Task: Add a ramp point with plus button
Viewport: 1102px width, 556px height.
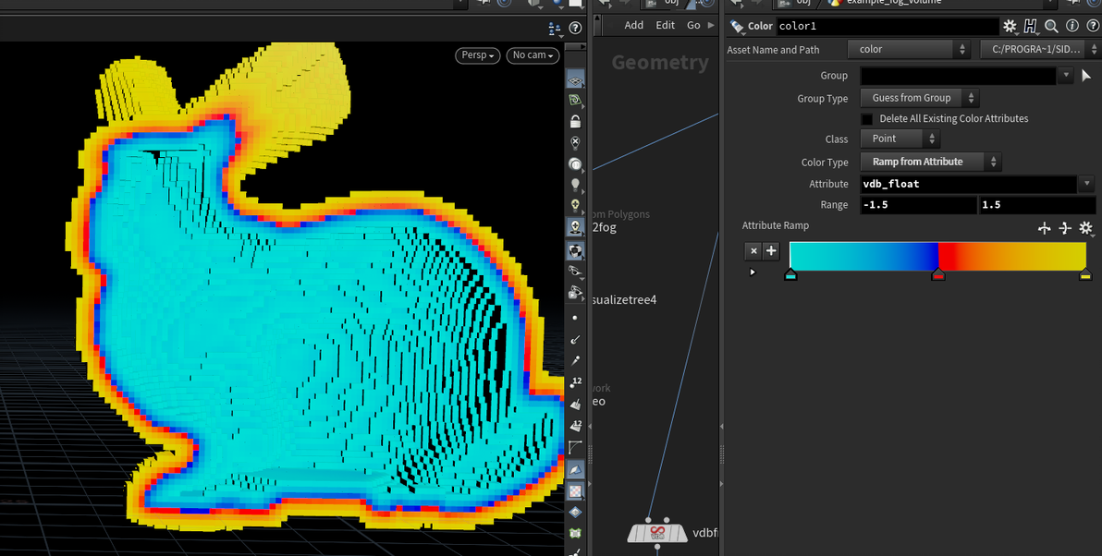Action: (x=771, y=250)
